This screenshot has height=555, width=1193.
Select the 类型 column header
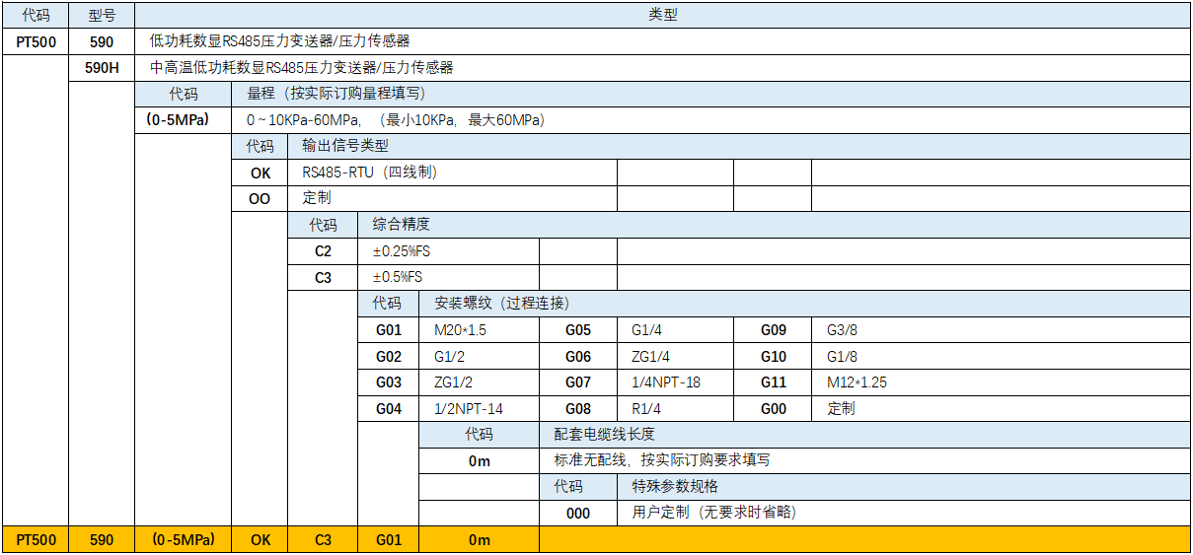tap(662, 15)
